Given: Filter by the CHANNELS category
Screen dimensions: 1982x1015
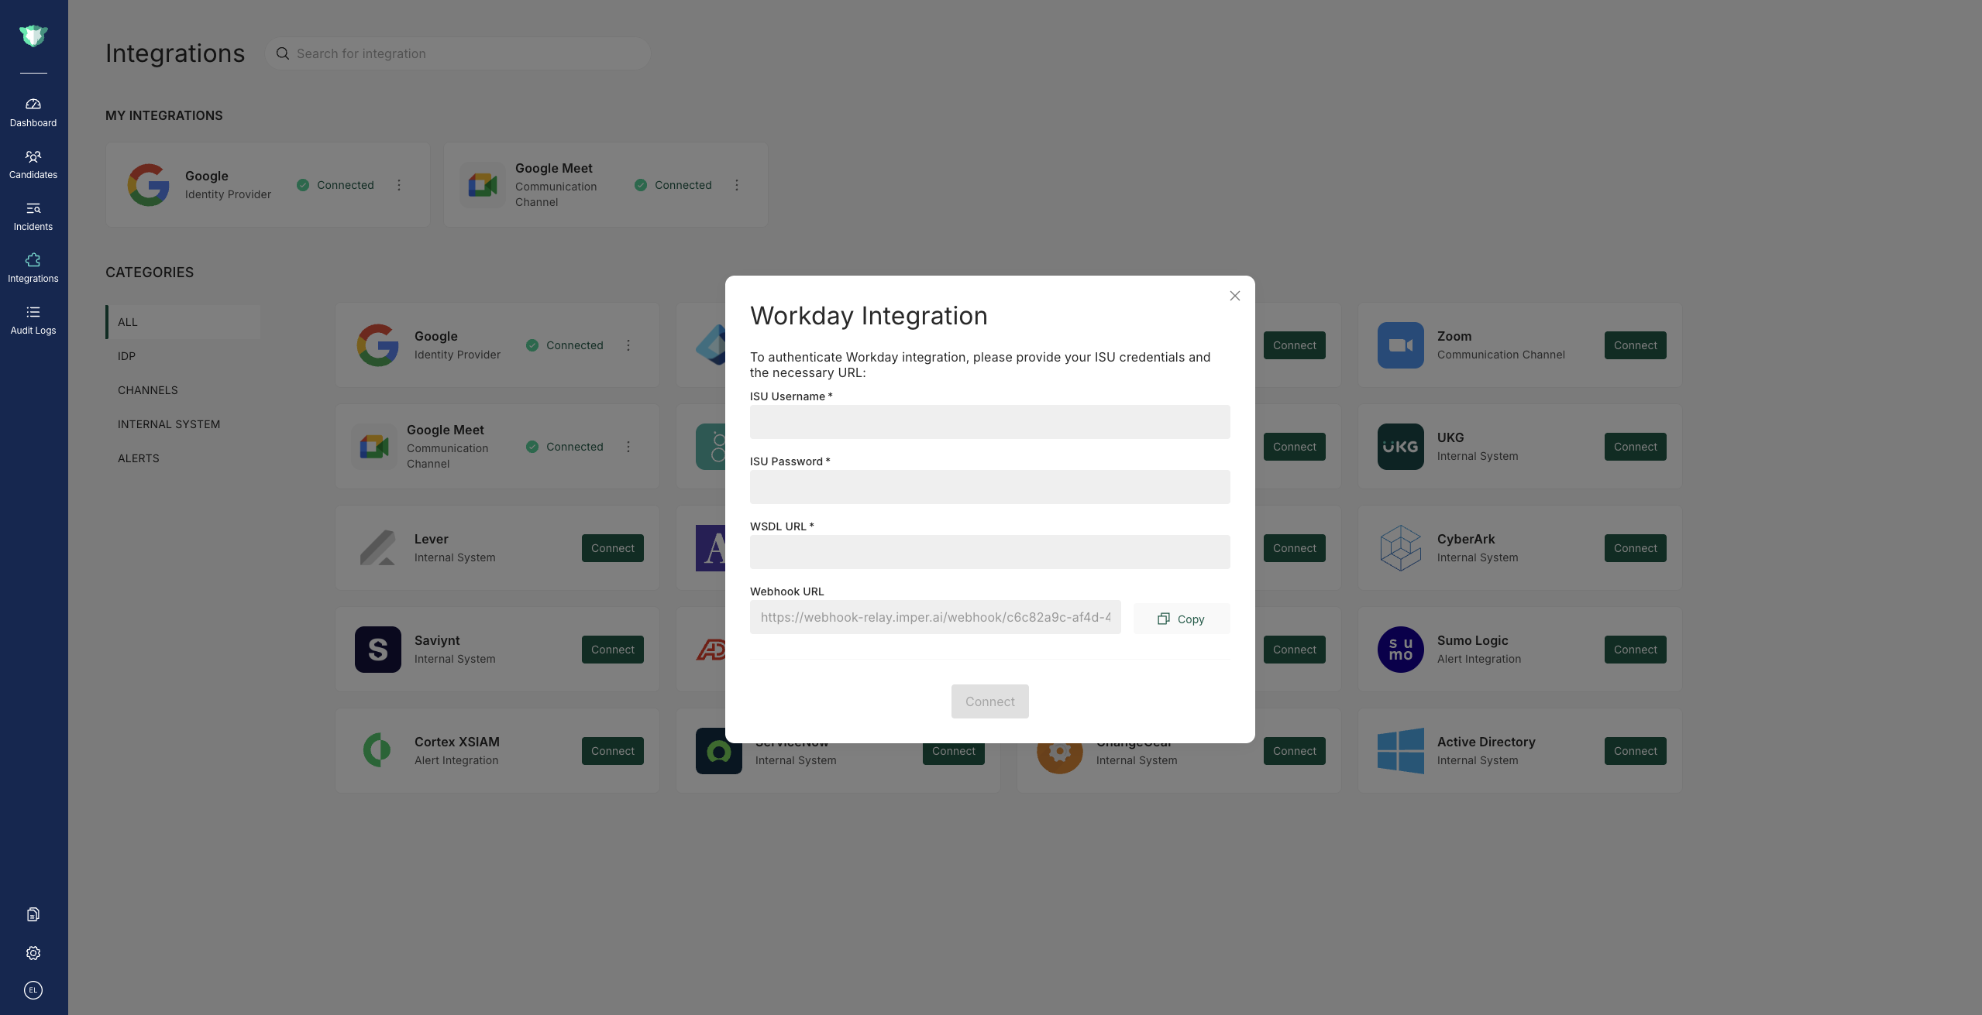Looking at the screenshot, I should tap(183, 390).
